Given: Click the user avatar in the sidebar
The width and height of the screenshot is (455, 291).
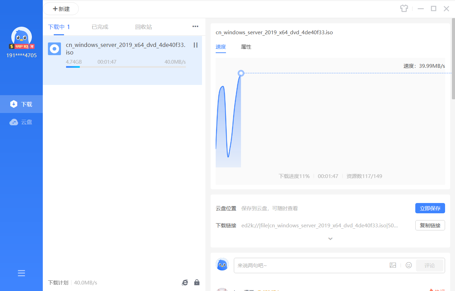Looking at the screenshot, I should [x=22, y=37].
